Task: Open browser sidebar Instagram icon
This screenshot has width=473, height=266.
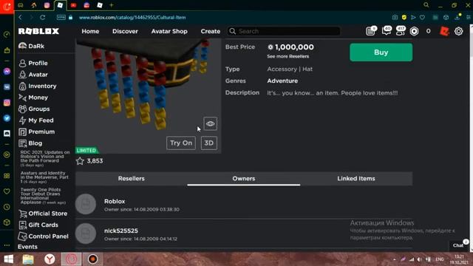Action: click(7, 103)
